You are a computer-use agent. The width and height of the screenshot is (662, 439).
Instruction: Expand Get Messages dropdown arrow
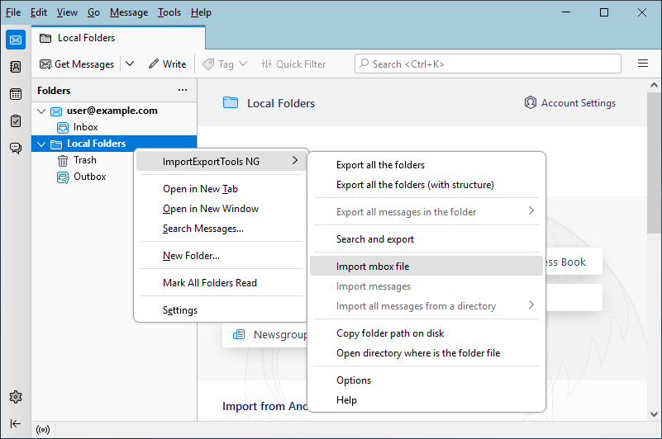pos(130,64)
